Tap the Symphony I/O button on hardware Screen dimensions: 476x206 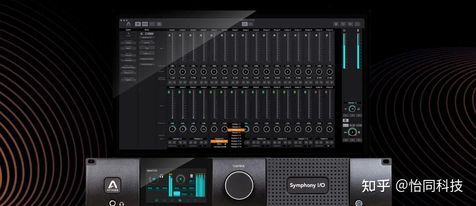[307, 185]
